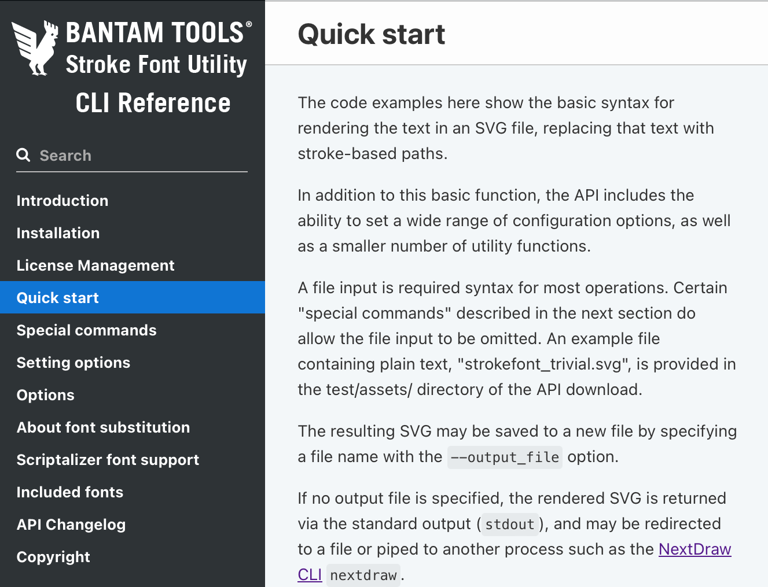Viewport: 768px width, 587px height.
Task: Show the Included fonts page
Action: coord(70,492)
